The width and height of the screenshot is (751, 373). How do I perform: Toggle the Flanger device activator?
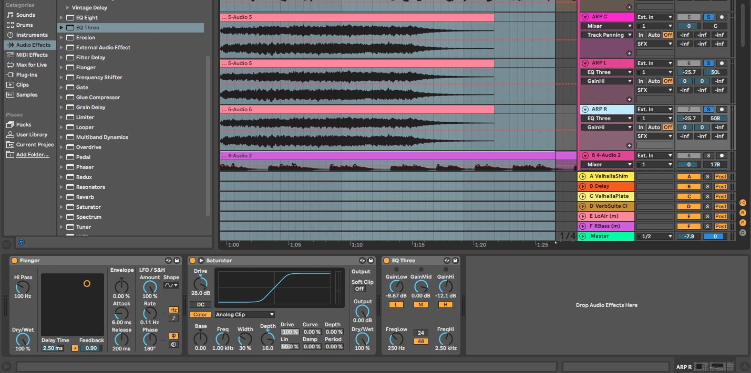pyautogui.click(x=14, y=260)
